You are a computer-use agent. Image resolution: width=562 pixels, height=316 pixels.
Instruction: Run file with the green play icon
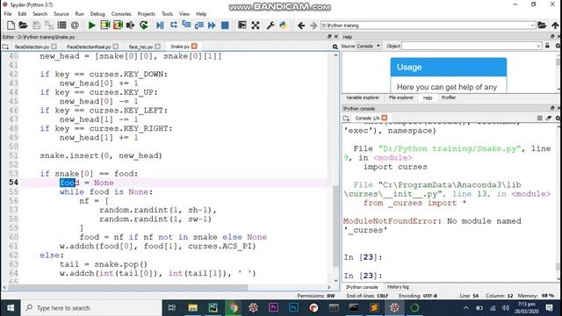pyautogui.click(x=91, y=25)
